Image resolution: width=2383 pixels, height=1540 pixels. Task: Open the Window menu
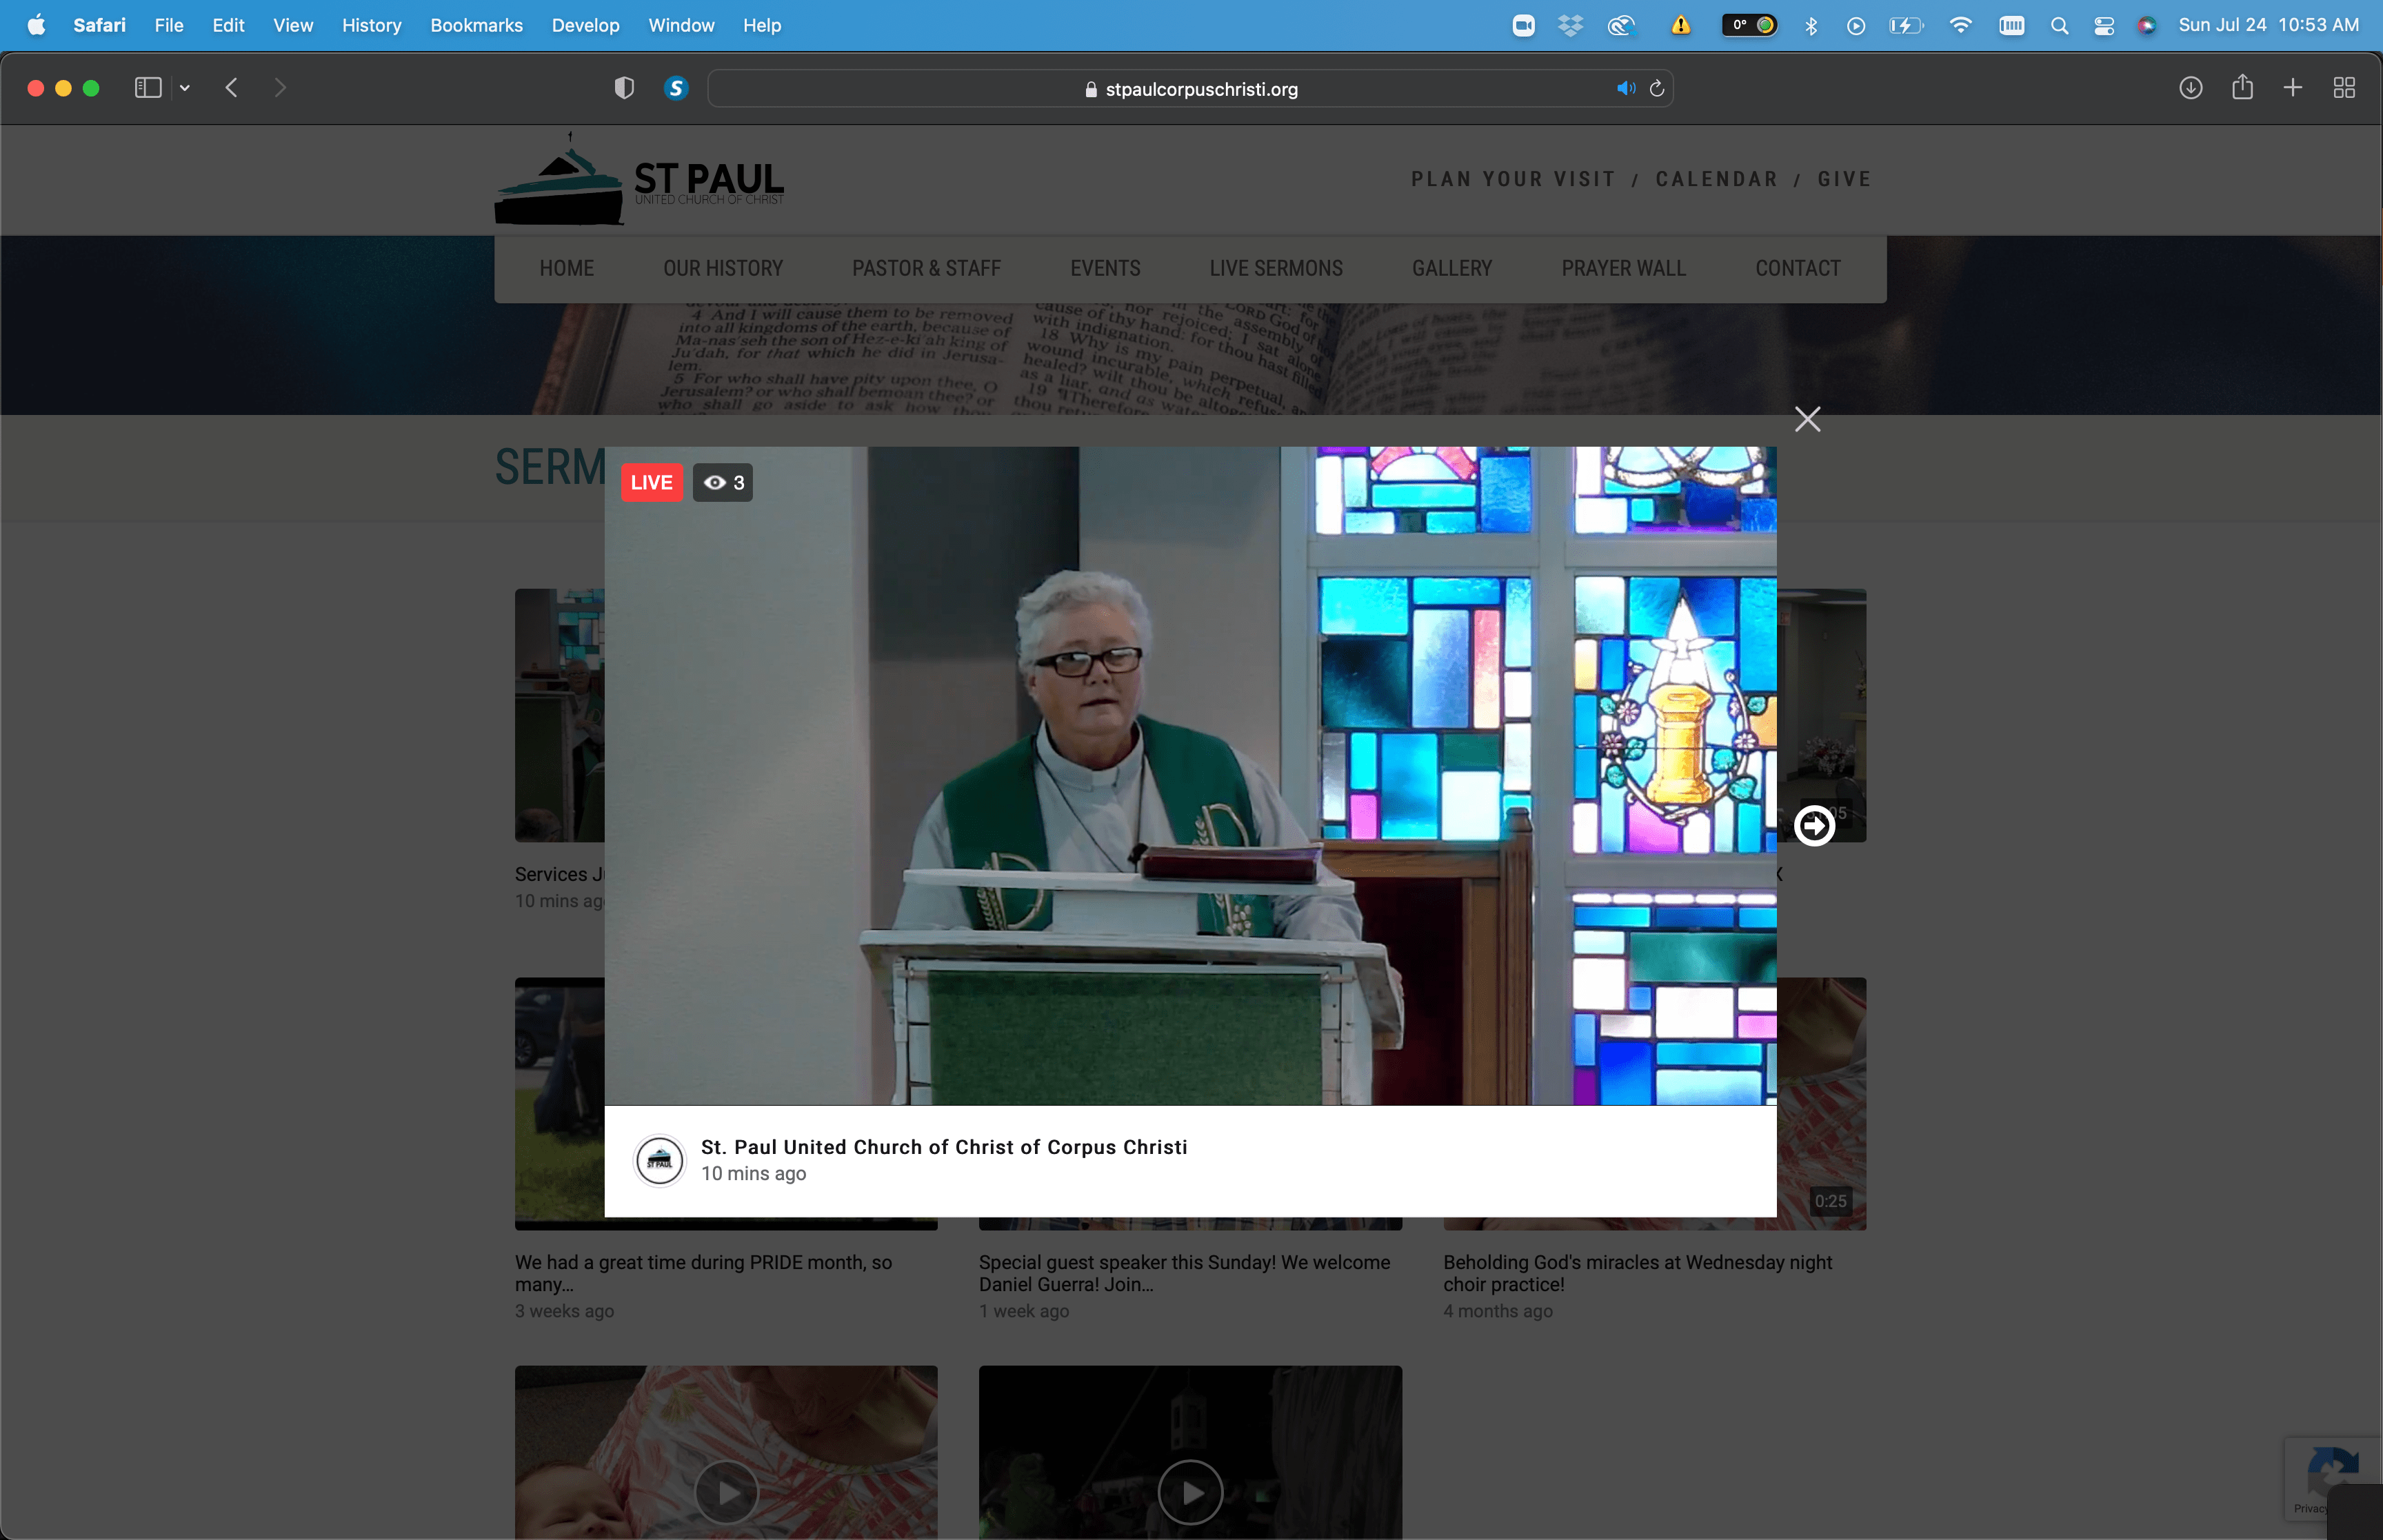pyautogui.click(x=681, y=25)
